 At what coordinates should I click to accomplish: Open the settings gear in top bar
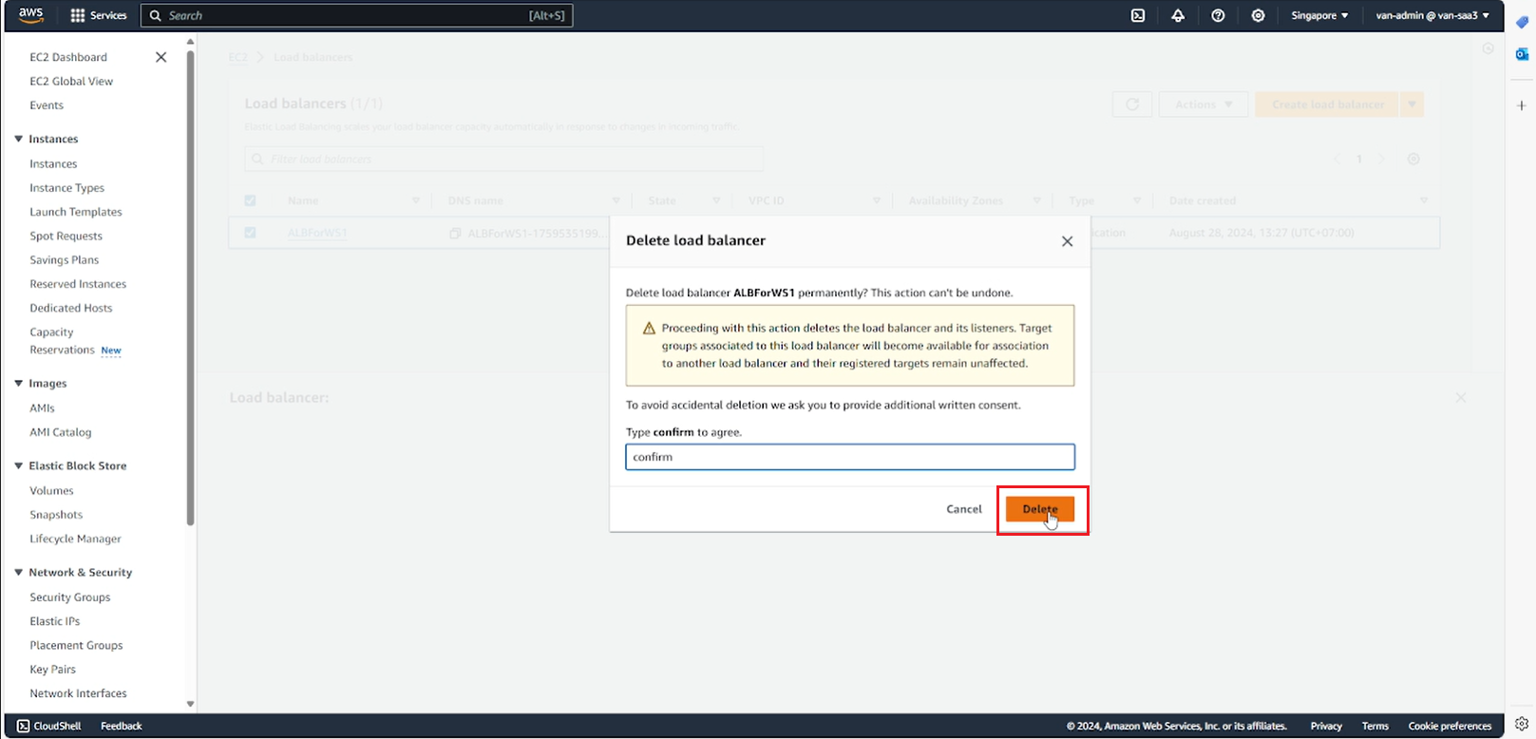pyautogui.click(x=1258, y=15)
